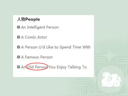Screen dimensions: 128x96
Task: Click the 人物People heading
Action: tap(28, 19)
